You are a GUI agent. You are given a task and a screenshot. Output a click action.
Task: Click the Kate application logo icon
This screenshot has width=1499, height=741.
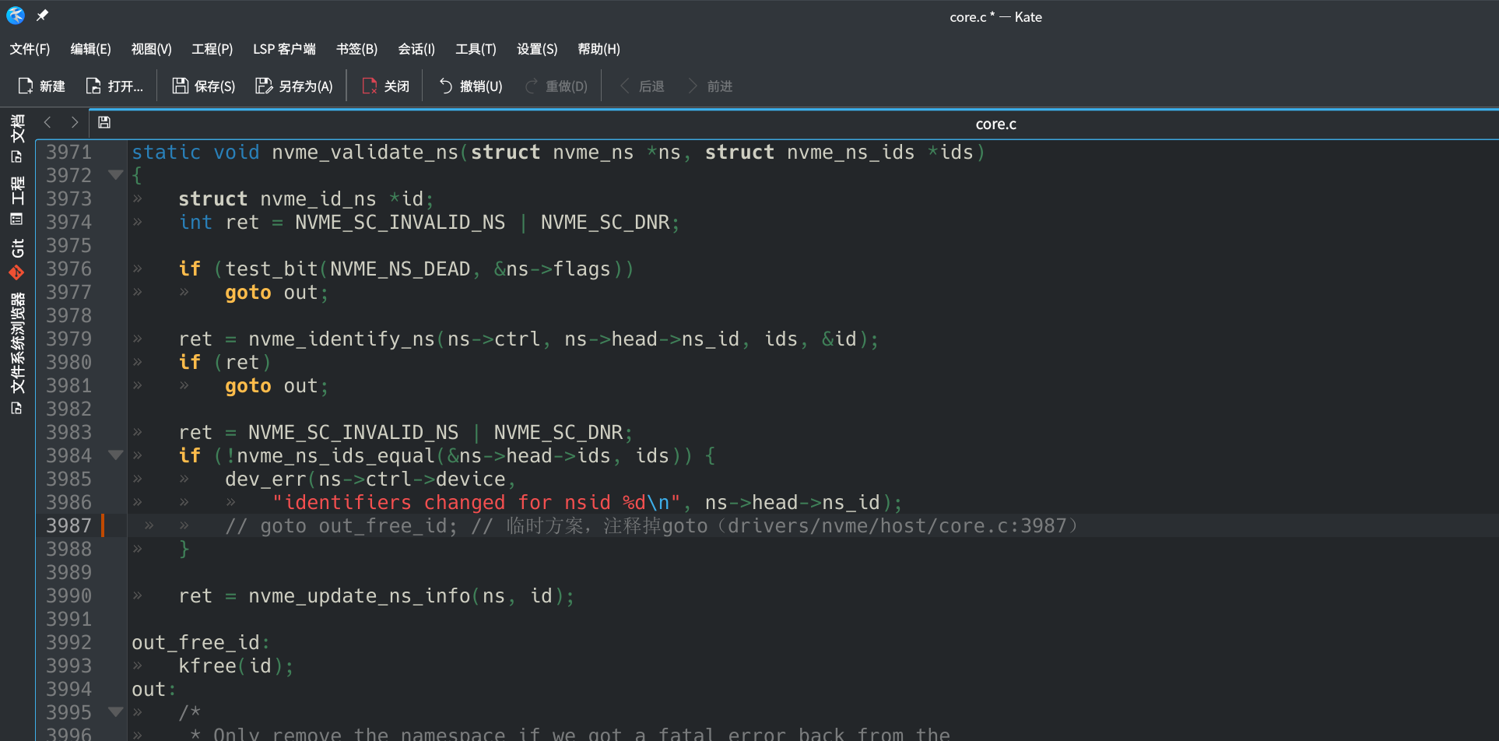click(15, 16)
